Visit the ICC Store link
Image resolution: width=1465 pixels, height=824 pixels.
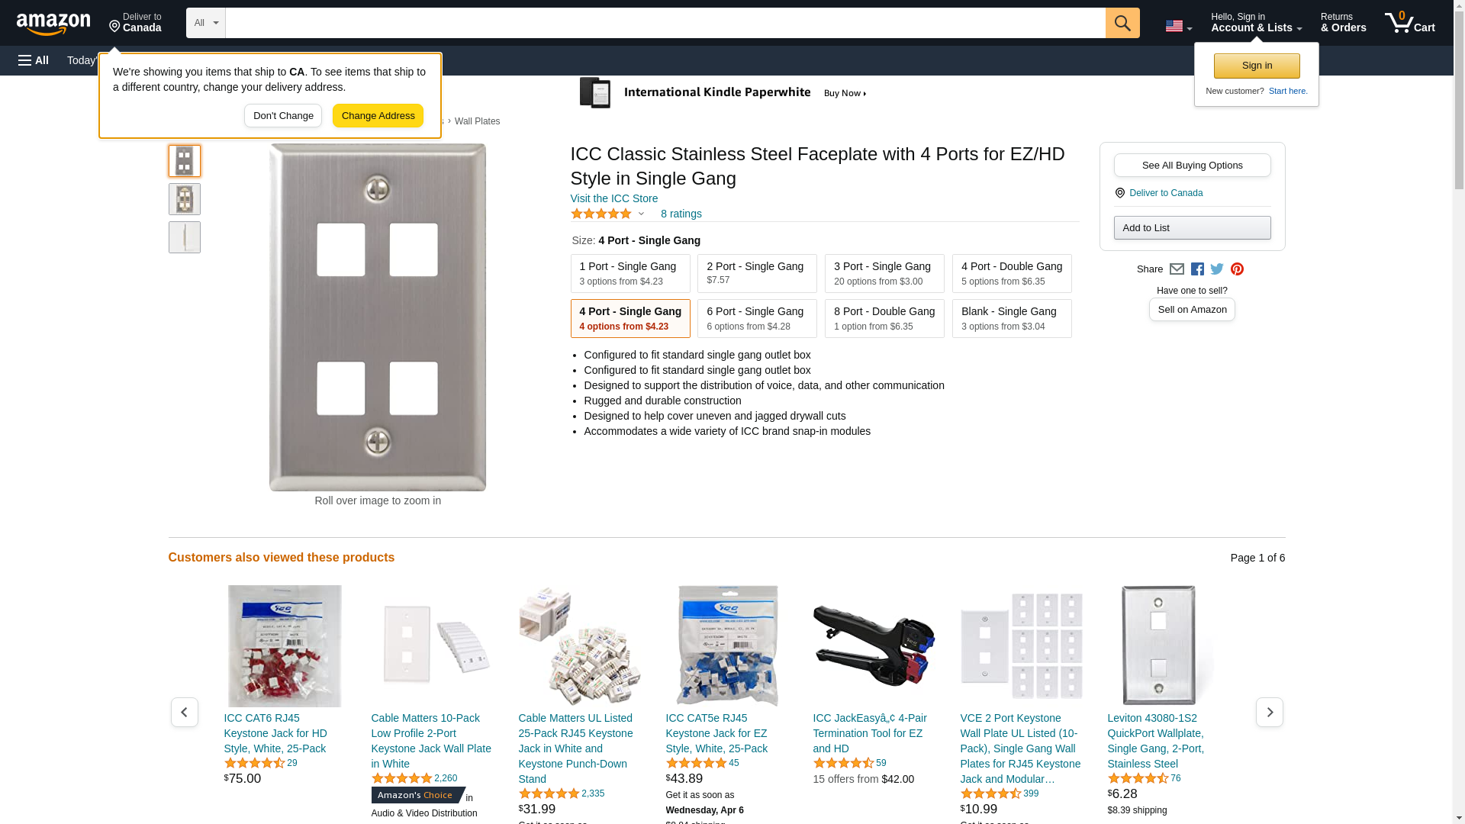click(613, 198)
